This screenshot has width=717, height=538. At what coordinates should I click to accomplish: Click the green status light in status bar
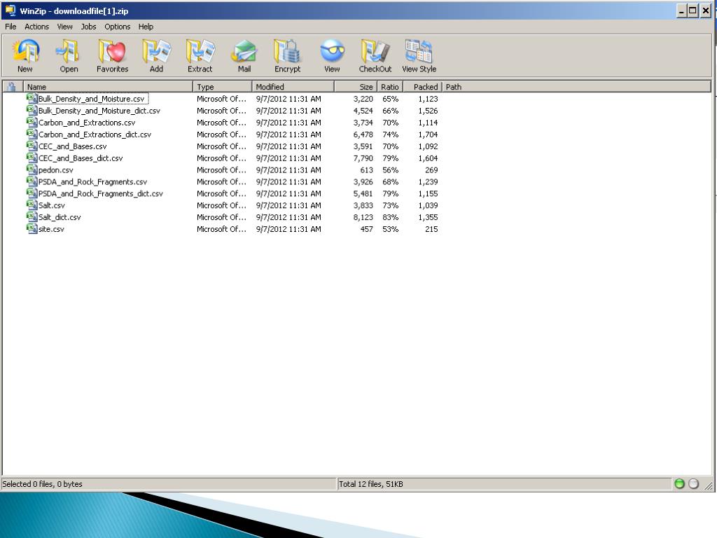tap(679, 483)
